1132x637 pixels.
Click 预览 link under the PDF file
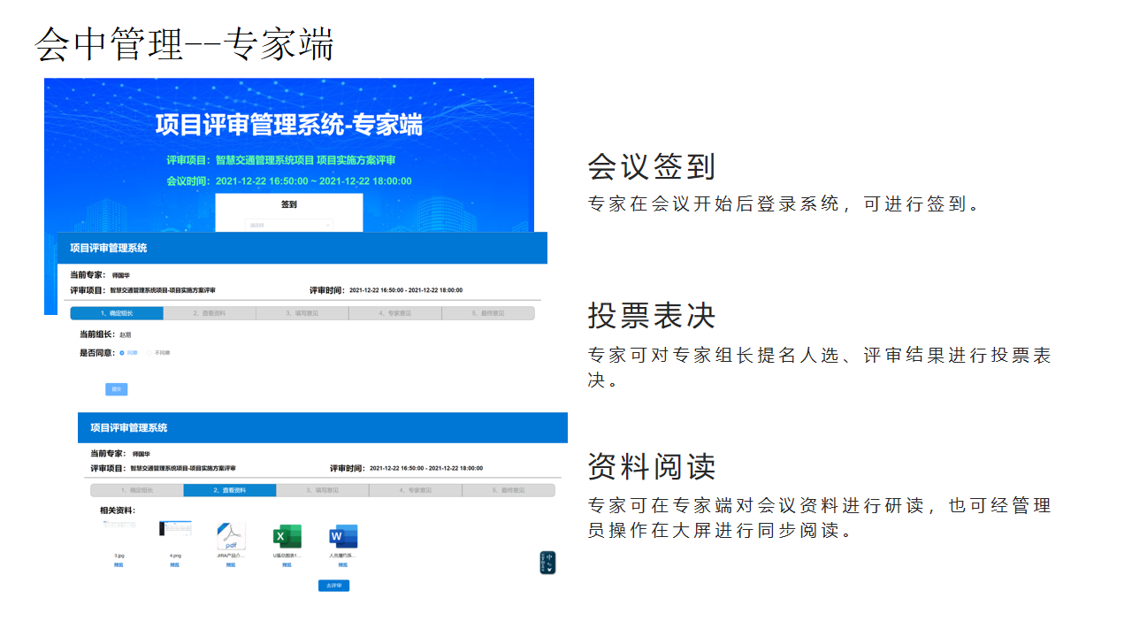click(x=231, y=564)
